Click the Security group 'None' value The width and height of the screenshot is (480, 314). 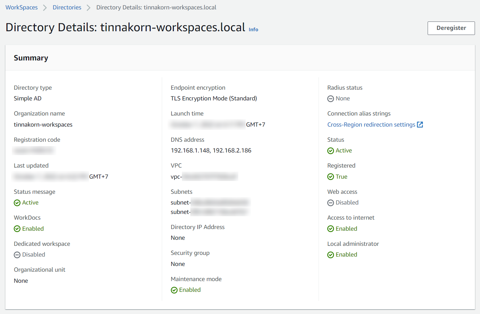[x=178, y=264]
